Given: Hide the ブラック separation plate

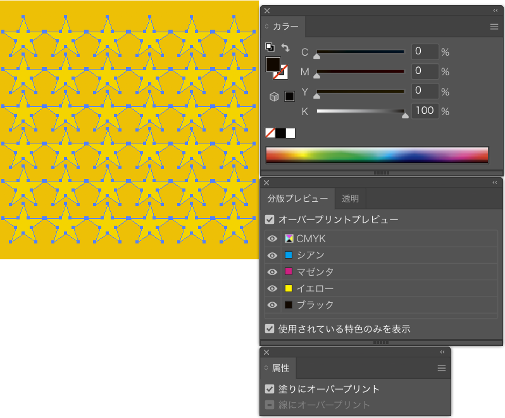Looking at the screenshot, I should [272, 305].
